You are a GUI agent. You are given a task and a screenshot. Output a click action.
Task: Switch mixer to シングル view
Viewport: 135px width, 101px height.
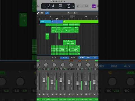click(55, 58)
